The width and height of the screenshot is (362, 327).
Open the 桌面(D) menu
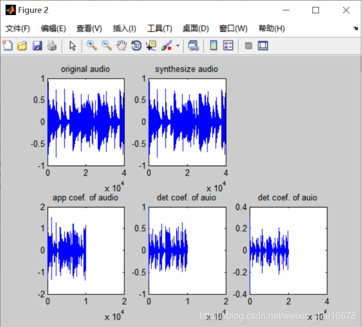click(196, 29)
